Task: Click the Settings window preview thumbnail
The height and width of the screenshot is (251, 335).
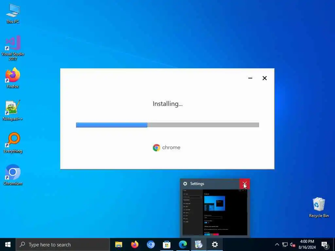Action: (x=215, y=212)
